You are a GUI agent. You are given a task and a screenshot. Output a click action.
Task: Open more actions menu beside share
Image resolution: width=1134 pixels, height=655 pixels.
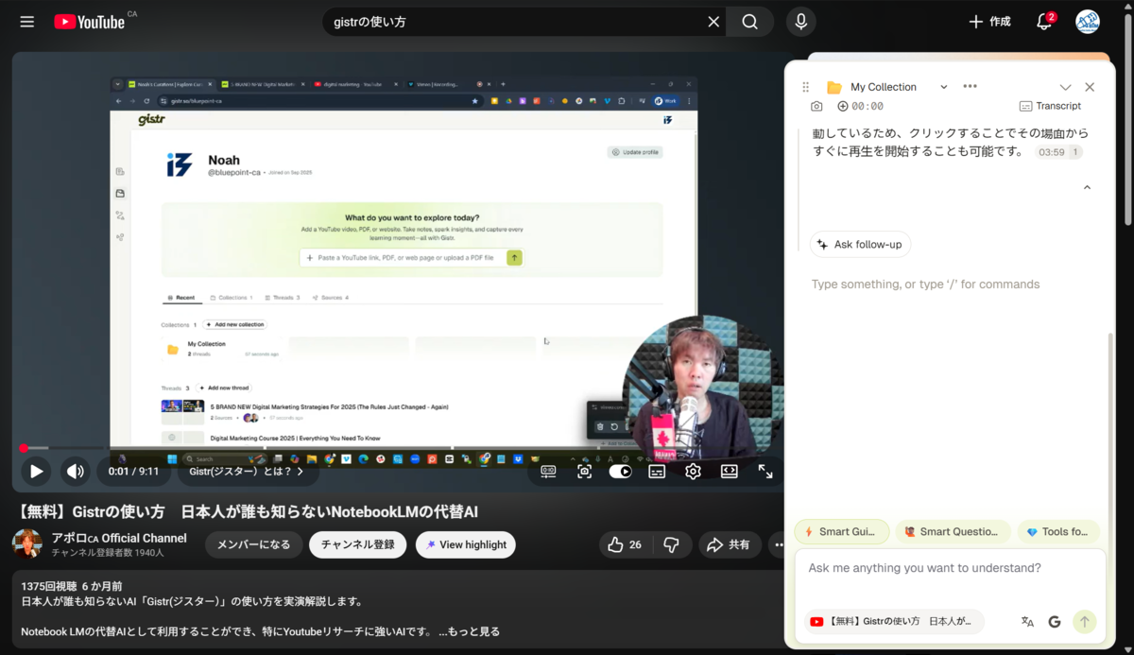pos(778,544)
